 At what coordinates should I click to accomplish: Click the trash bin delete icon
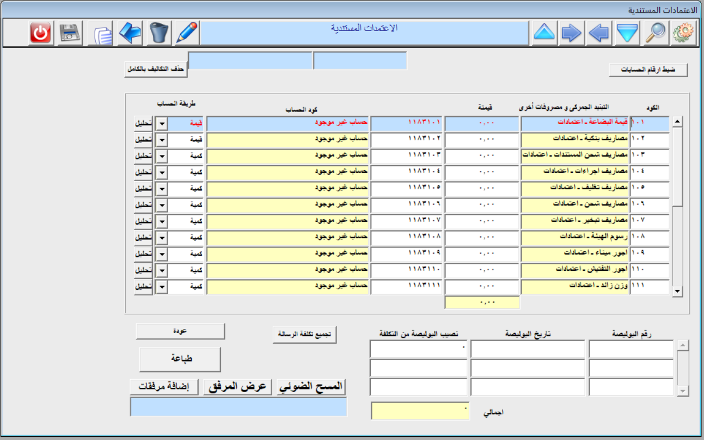(x=158, y=33)
